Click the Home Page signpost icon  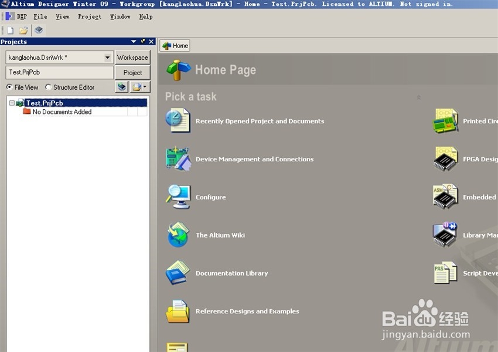tap(178, 70)
